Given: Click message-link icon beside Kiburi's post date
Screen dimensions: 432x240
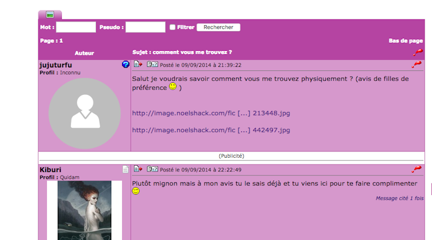Looking at the screenshot, I should (x=152, y=169).
